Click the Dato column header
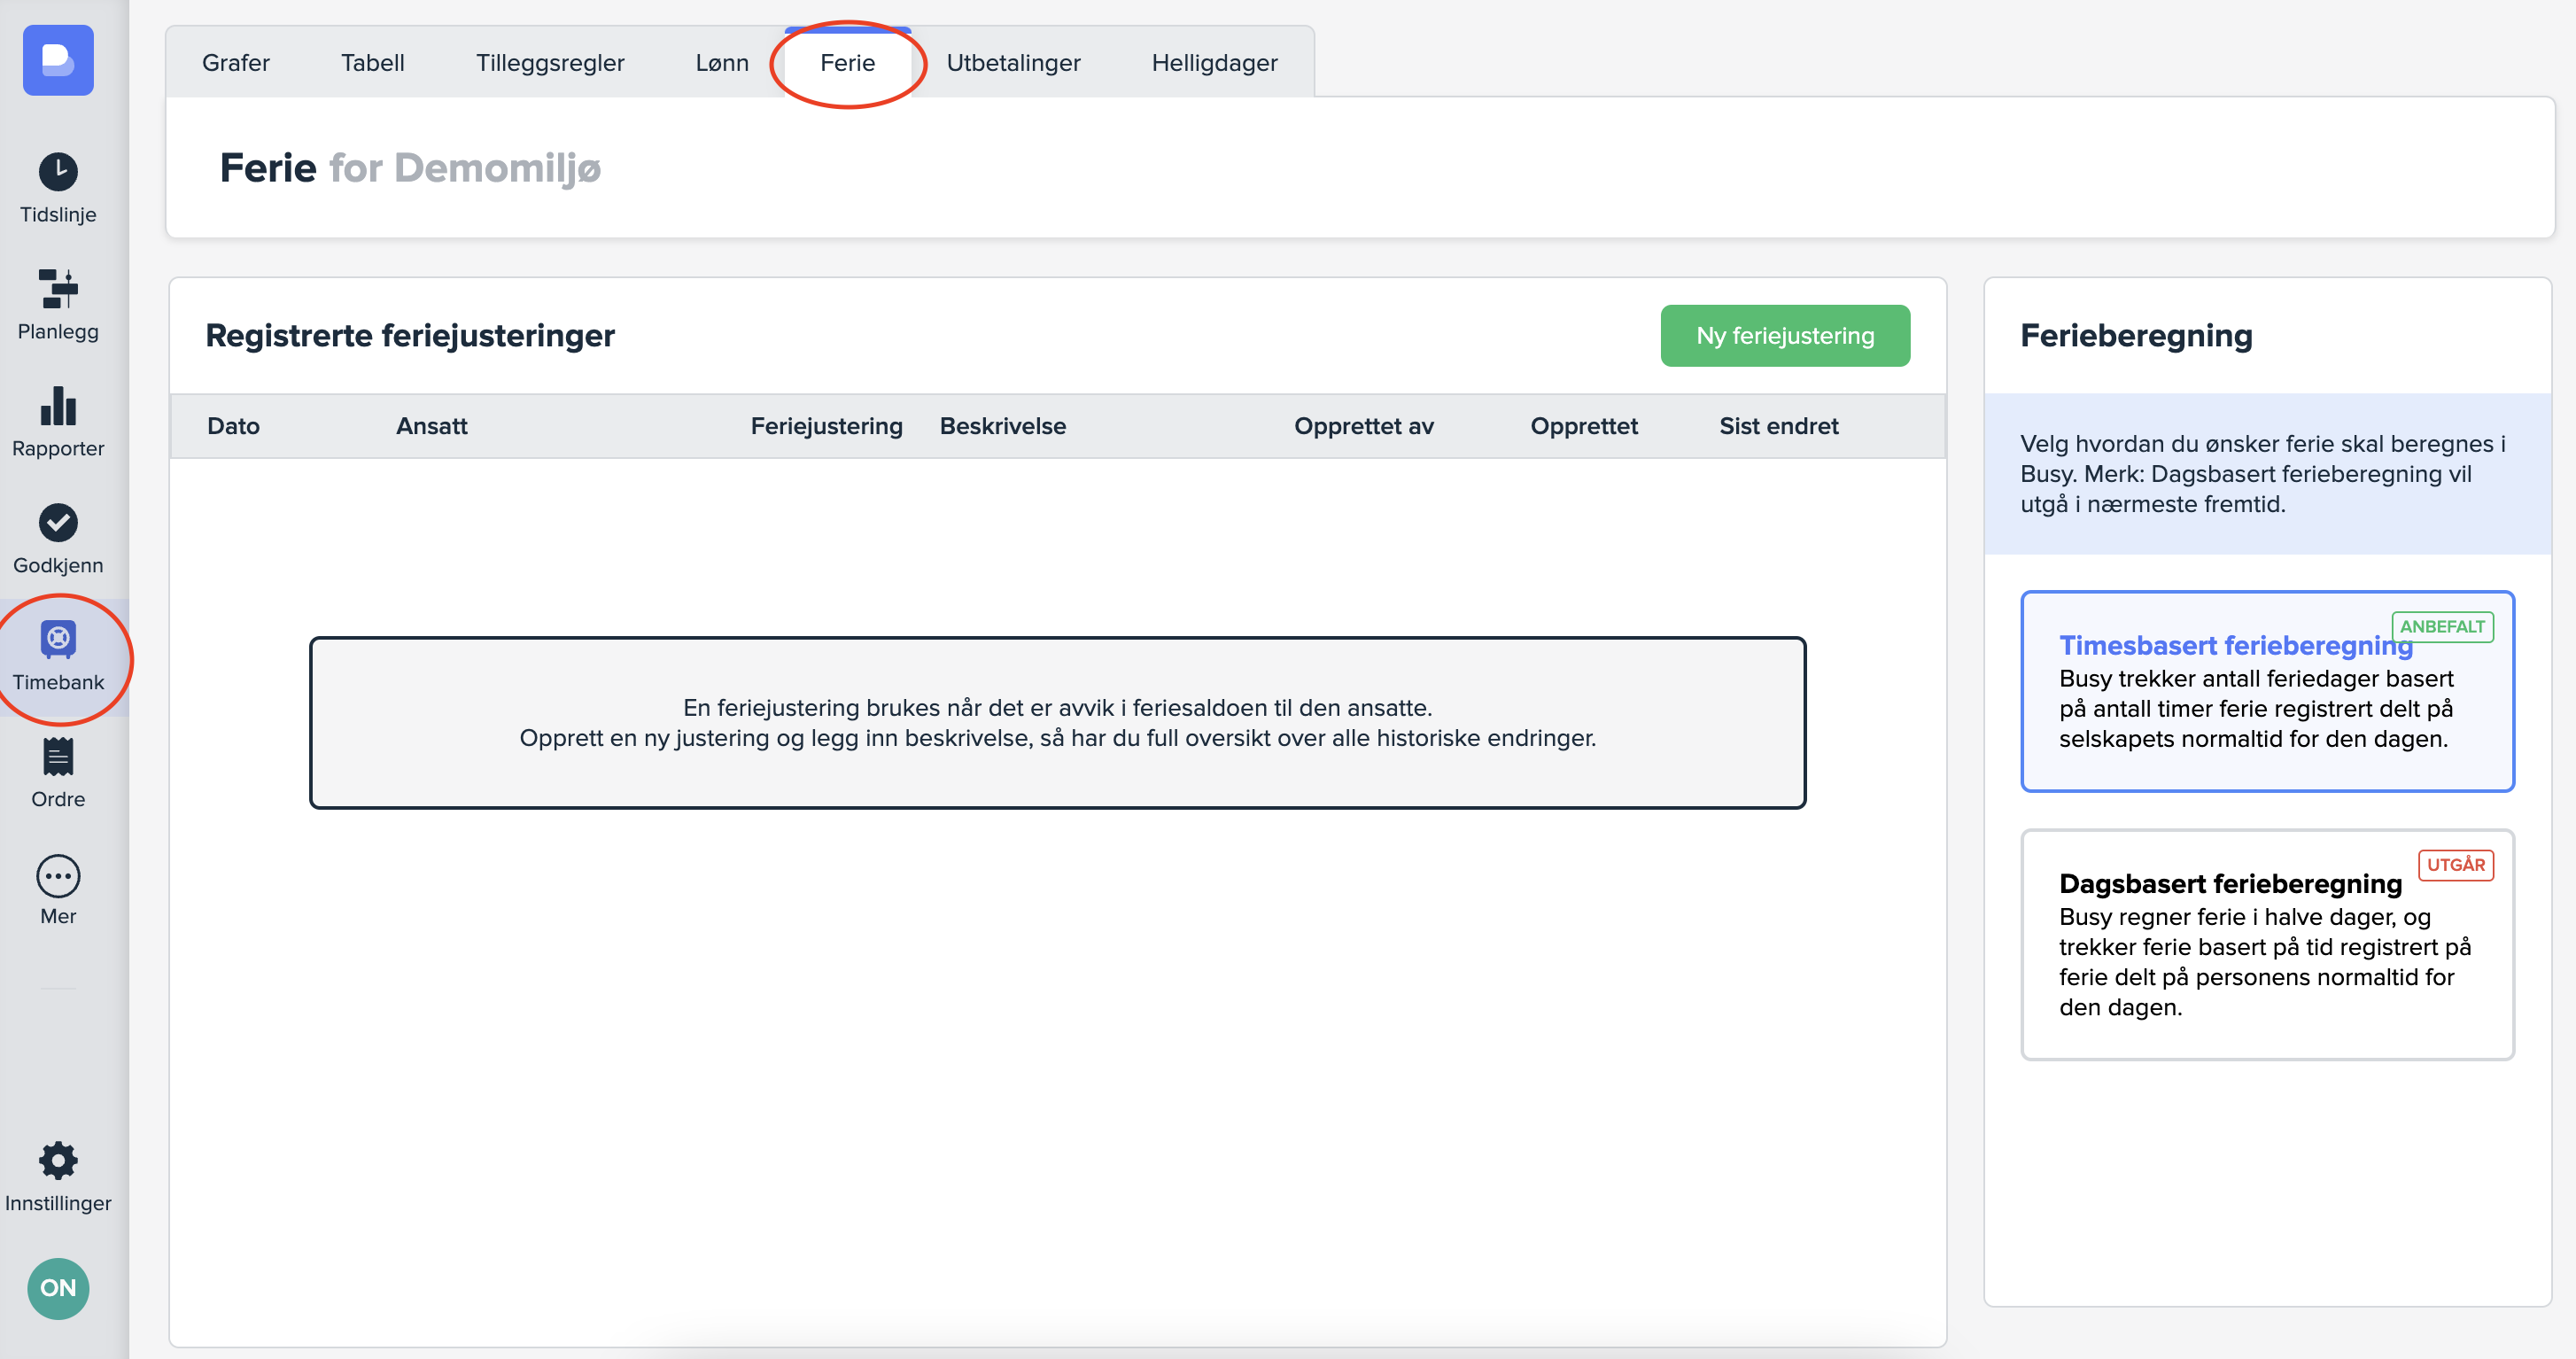2576x1359 pixels. pyautogui.click(x=233, y=426)
